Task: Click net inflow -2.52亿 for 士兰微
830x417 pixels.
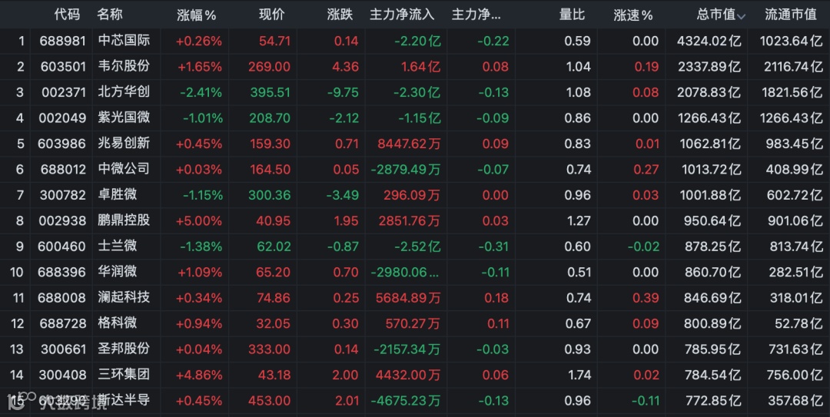Action: point(417,246)
